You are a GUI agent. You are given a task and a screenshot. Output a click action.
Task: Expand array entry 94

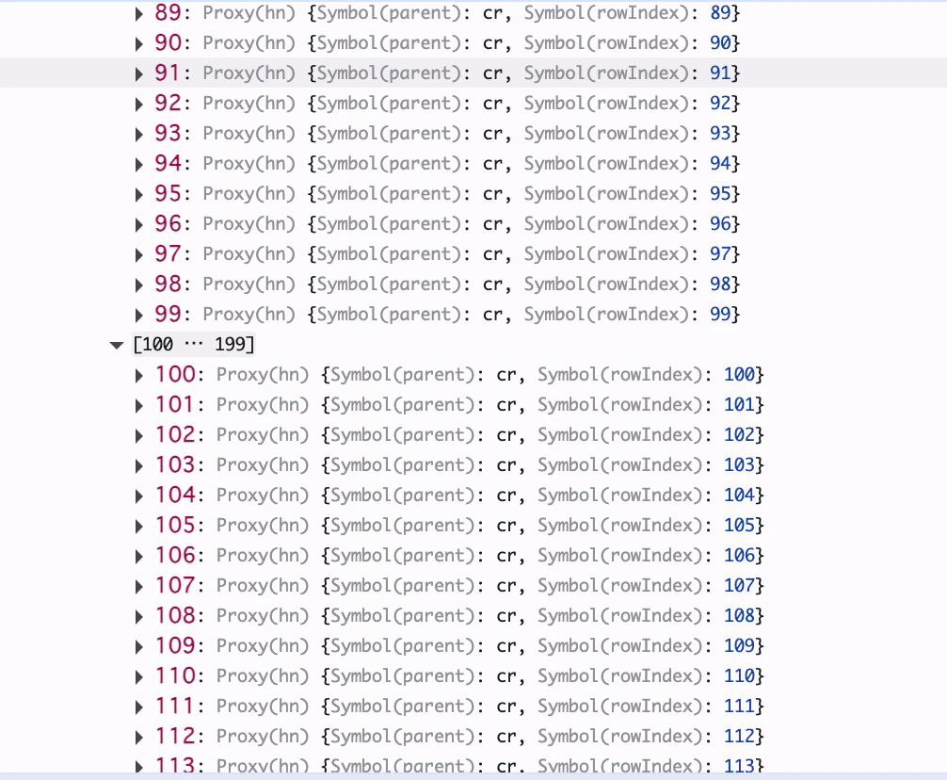[139, 164]
